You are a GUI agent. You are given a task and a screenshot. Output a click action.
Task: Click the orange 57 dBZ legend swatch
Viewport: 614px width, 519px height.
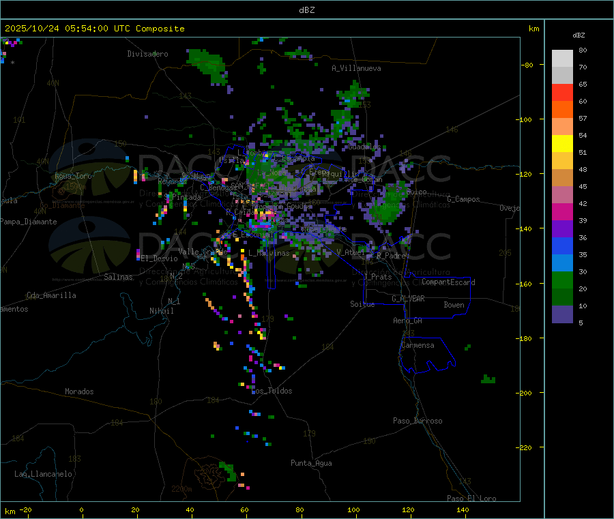[562, 110]
